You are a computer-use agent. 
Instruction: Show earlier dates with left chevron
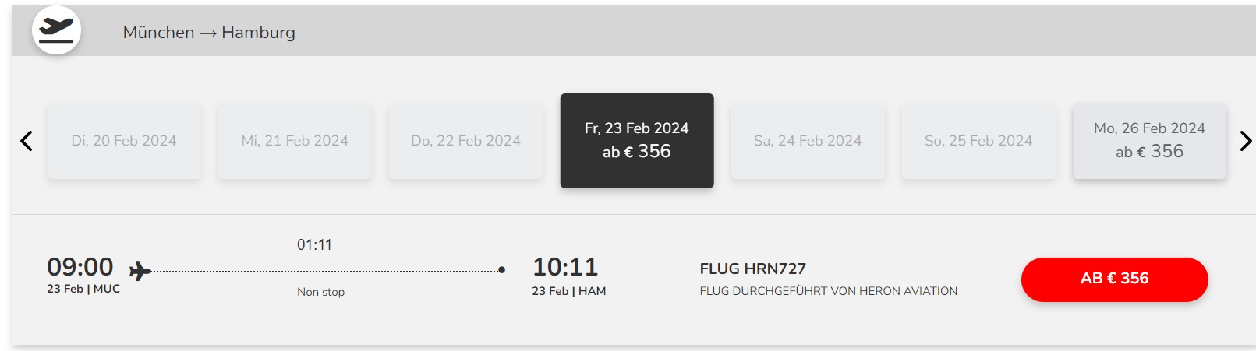[27, 141]
